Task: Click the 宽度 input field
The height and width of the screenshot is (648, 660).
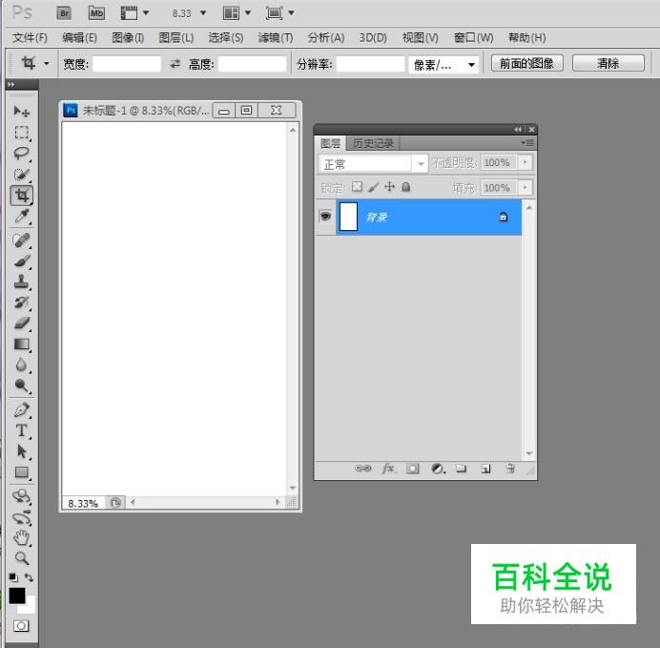Action: [127, 64]
